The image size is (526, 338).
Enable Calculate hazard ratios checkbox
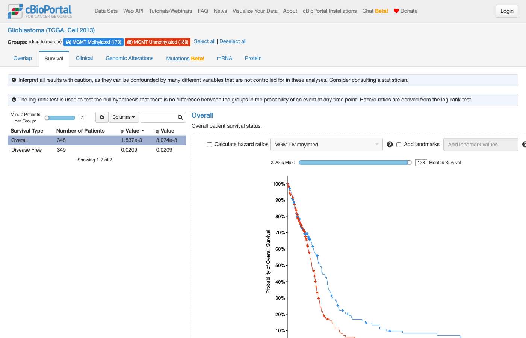pos(210,145)
